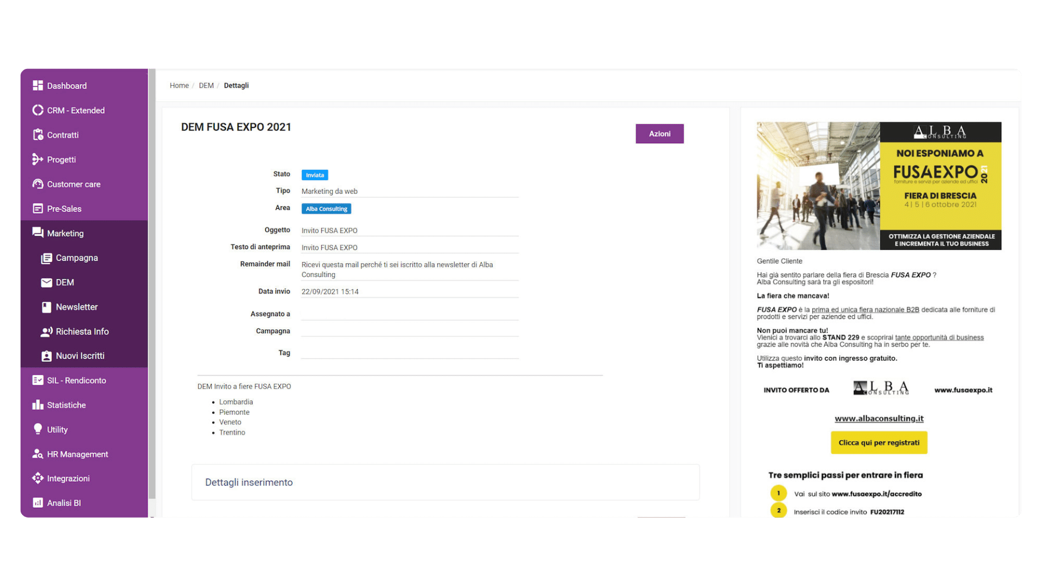The height and width of the screenshot is (586, 1042).
Task: Click the Integrazioni diamond icon
Action: click(37, 478)
